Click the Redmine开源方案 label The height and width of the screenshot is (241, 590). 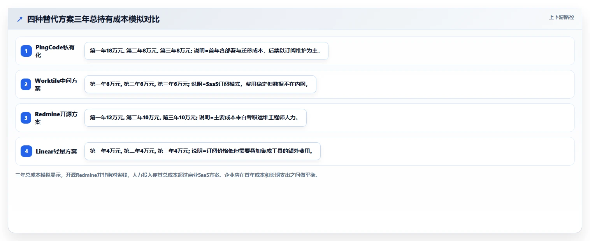pyautogui.click(x=56, y=118)
